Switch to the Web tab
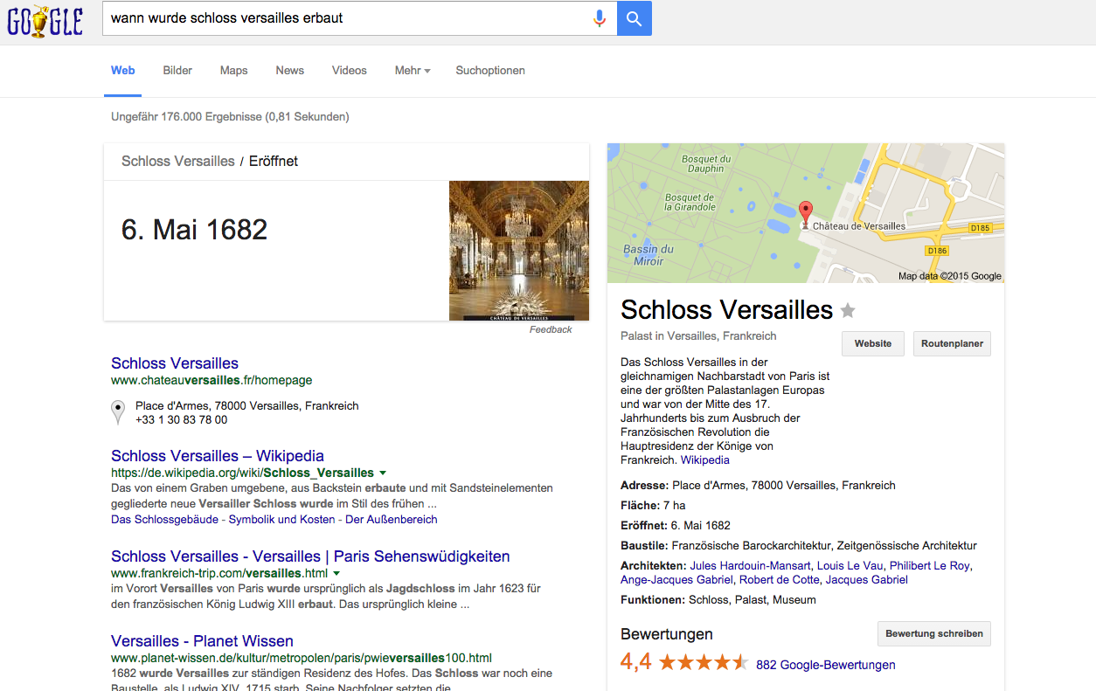Viewport: 1096px width, 691px height. point(123,71)
